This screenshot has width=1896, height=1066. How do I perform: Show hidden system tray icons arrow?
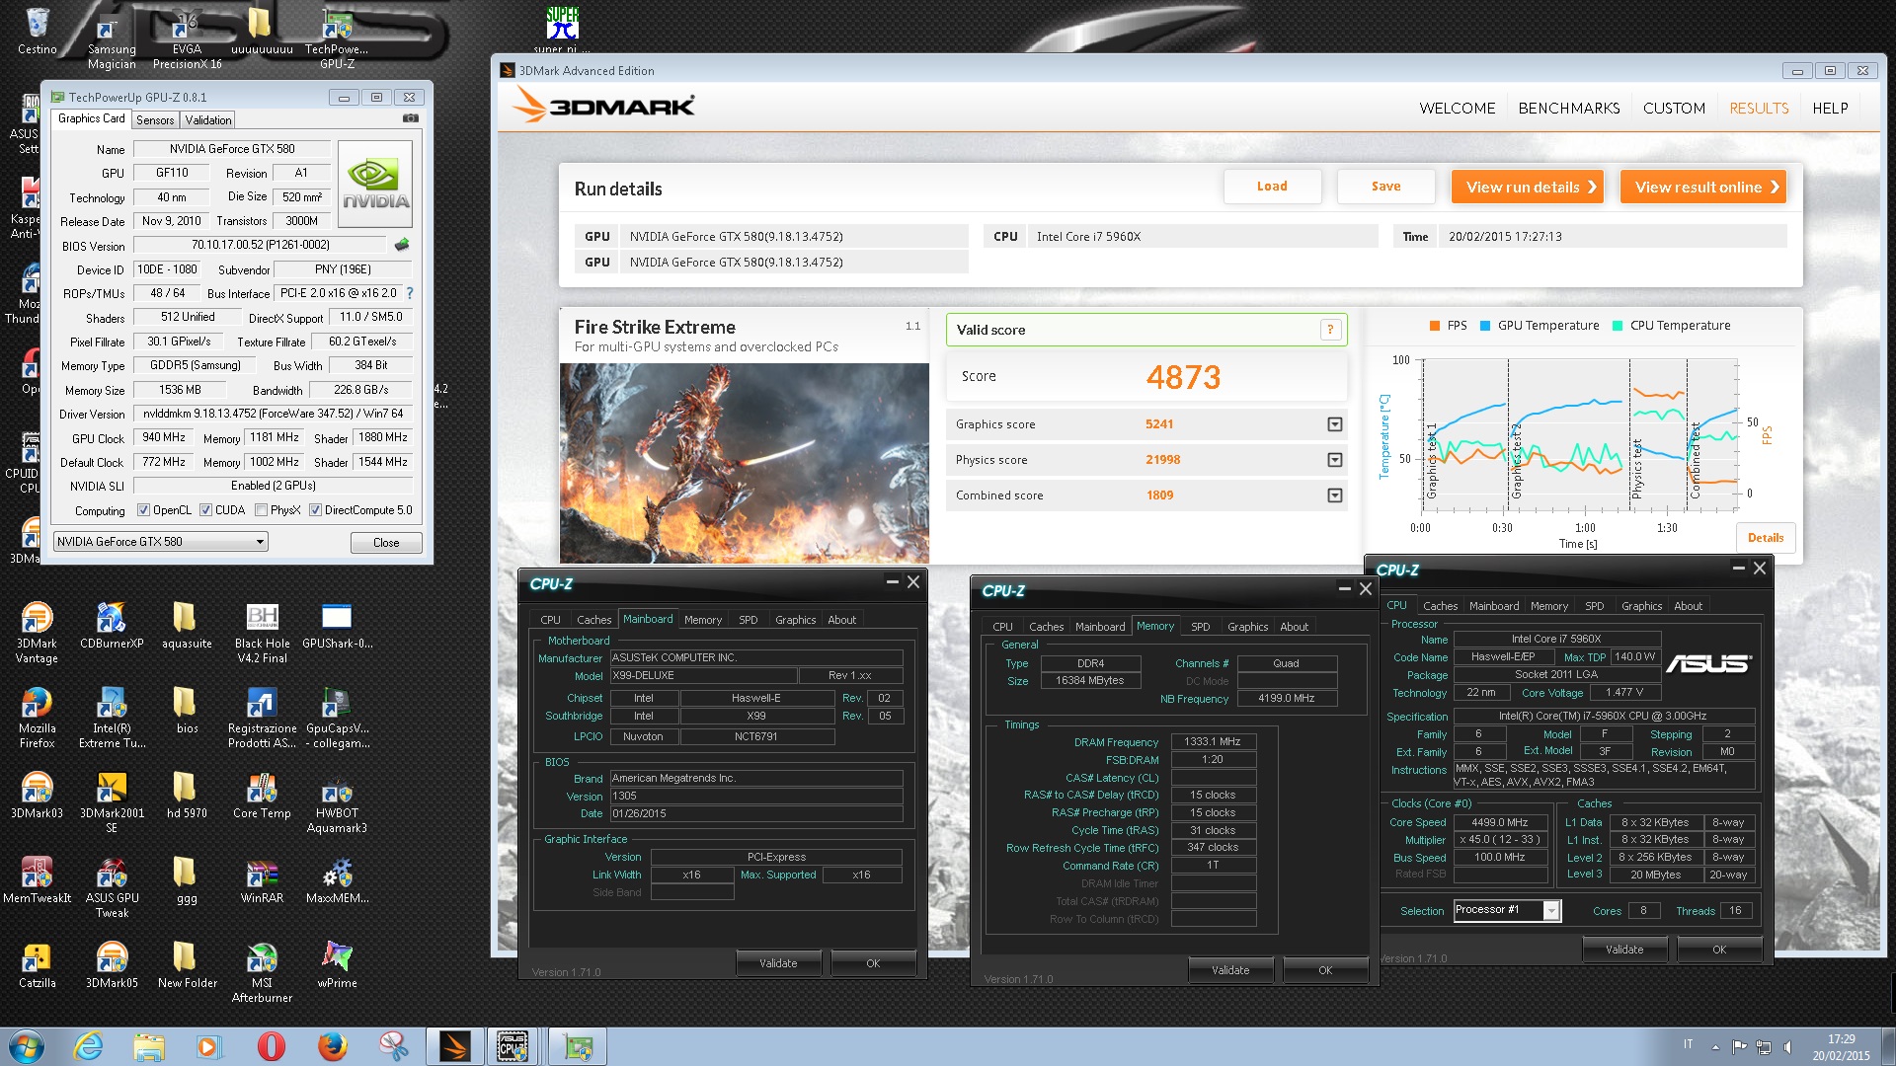(x=1715, y=1046)
